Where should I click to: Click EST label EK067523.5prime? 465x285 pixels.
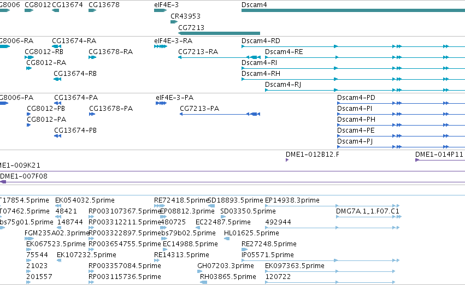tap(56, 244)
